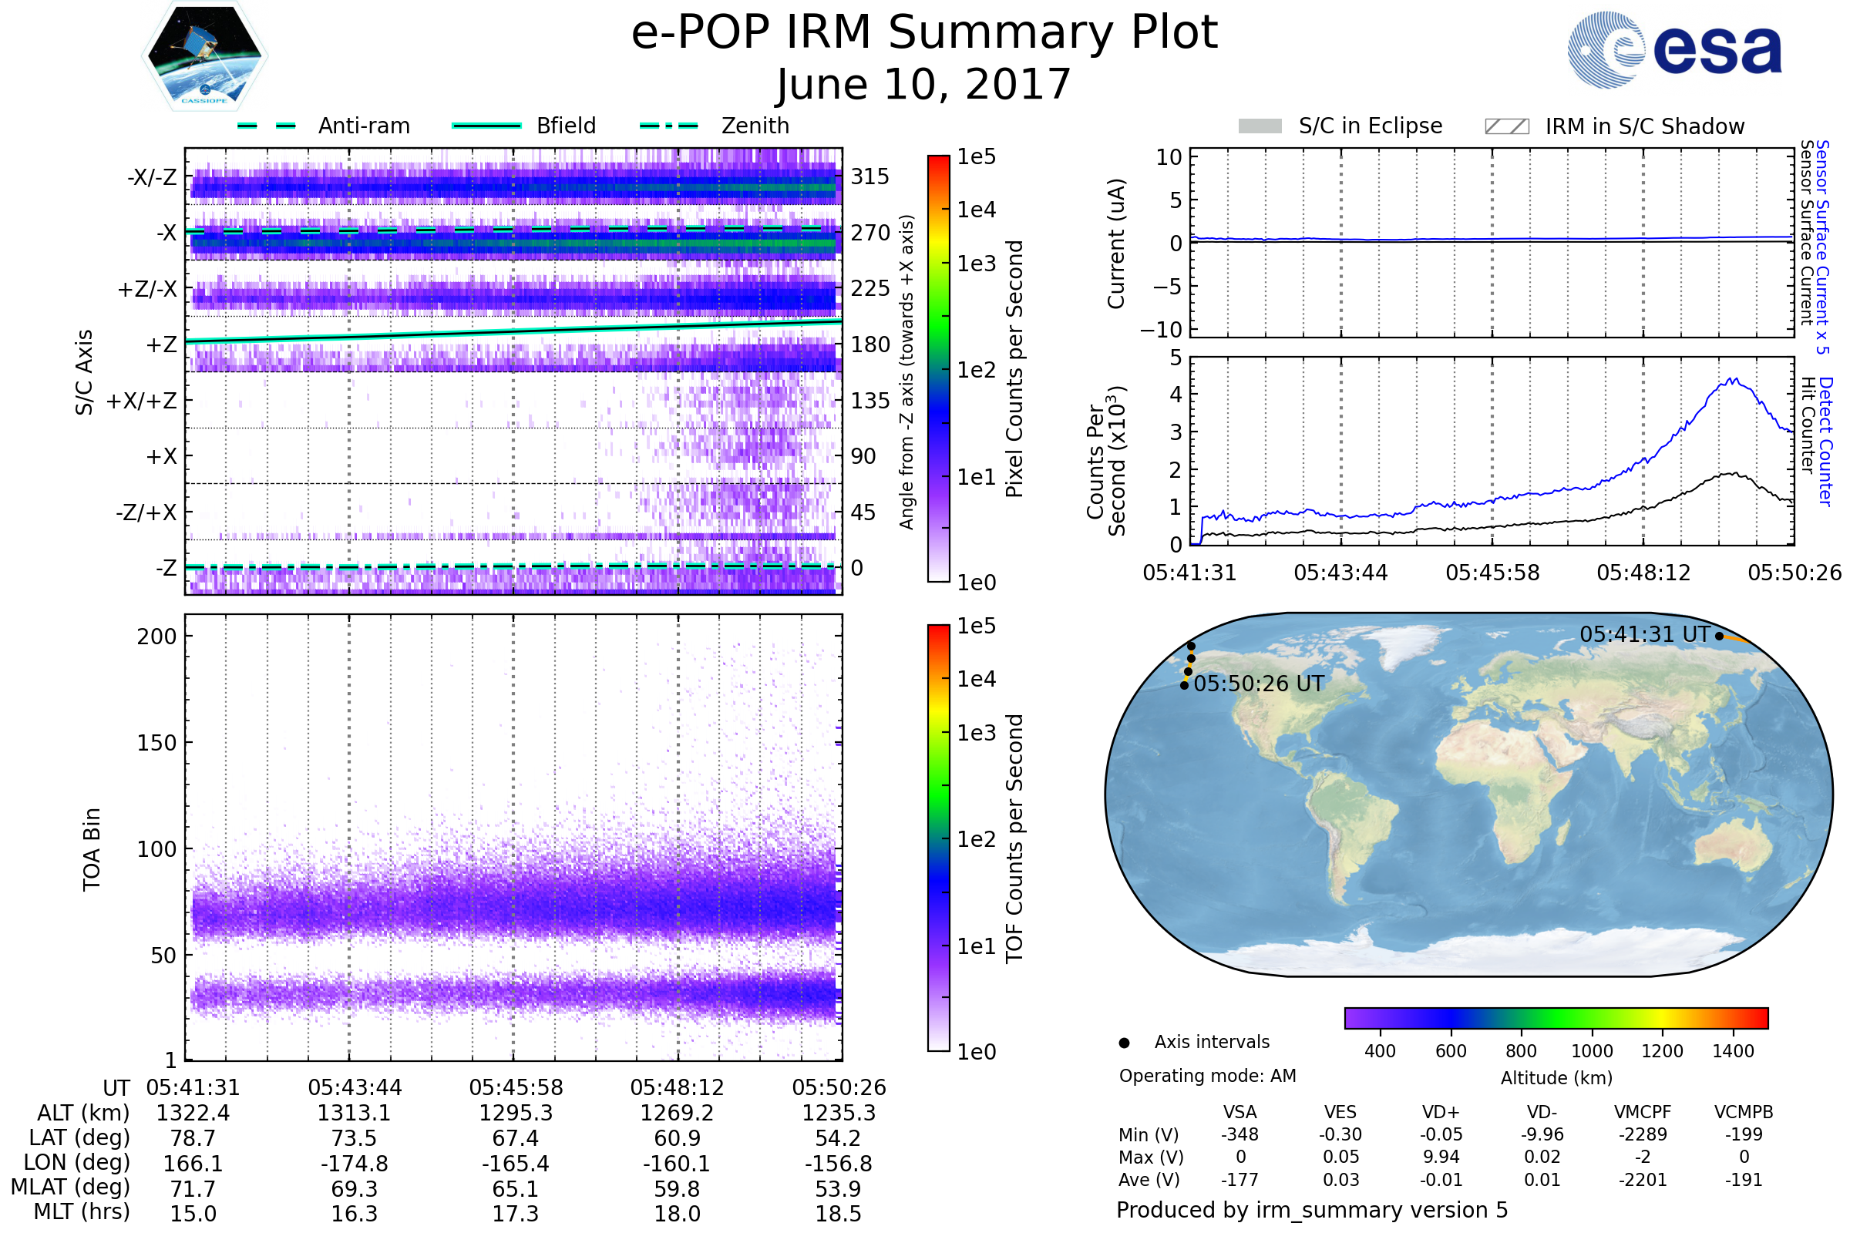Screen dimensions: 1850x1233
Task: Click the e-POP IRM Summary Plot title
Action: [924, 33]
